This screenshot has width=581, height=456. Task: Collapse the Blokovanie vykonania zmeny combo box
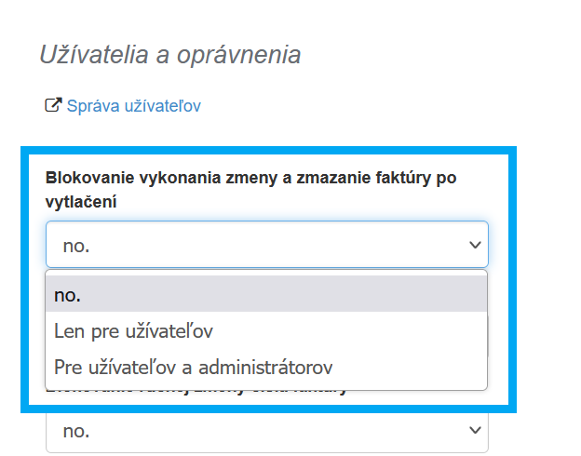click(265, 245)
